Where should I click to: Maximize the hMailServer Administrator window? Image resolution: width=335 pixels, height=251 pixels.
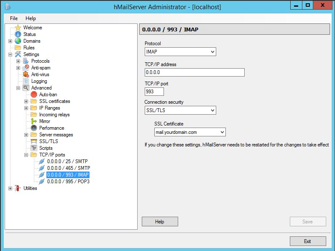(308, 5)
